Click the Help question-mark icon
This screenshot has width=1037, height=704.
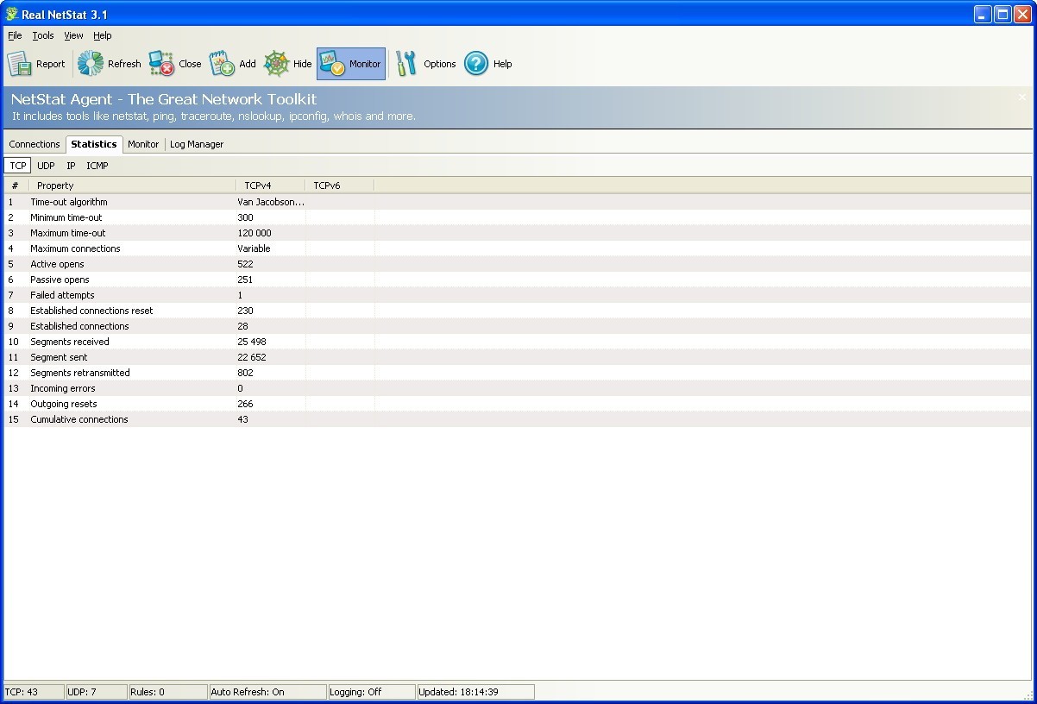476,64
